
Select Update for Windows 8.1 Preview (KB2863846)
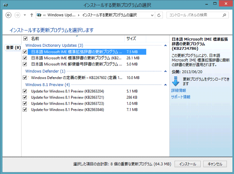coord(87,110)
